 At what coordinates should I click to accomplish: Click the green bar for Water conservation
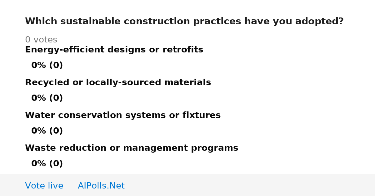(x=25, y=131)
